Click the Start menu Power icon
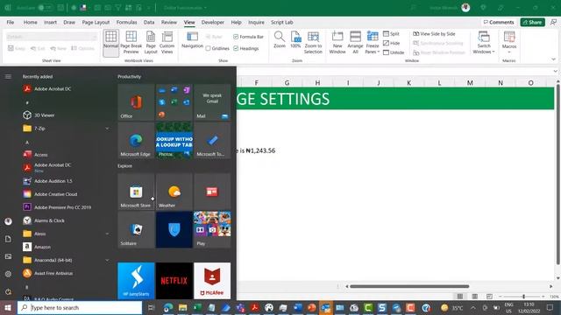561x315 pixels. coord(8,291)
